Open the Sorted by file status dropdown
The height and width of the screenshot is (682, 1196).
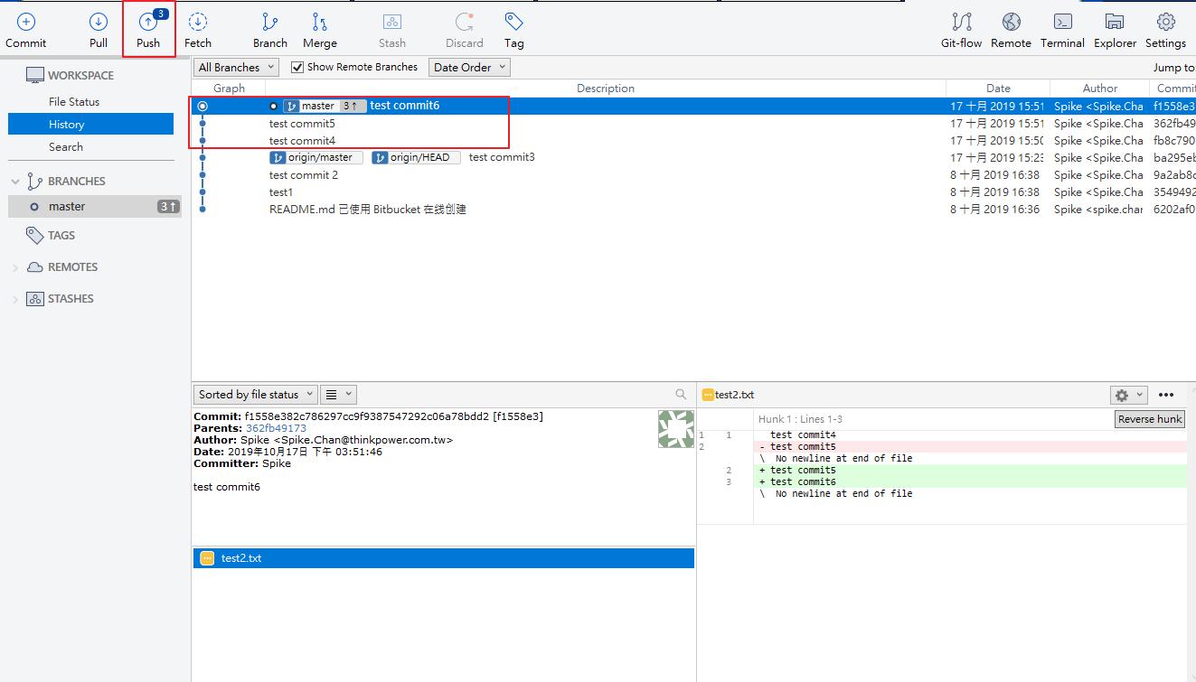(x=256, y=394)
